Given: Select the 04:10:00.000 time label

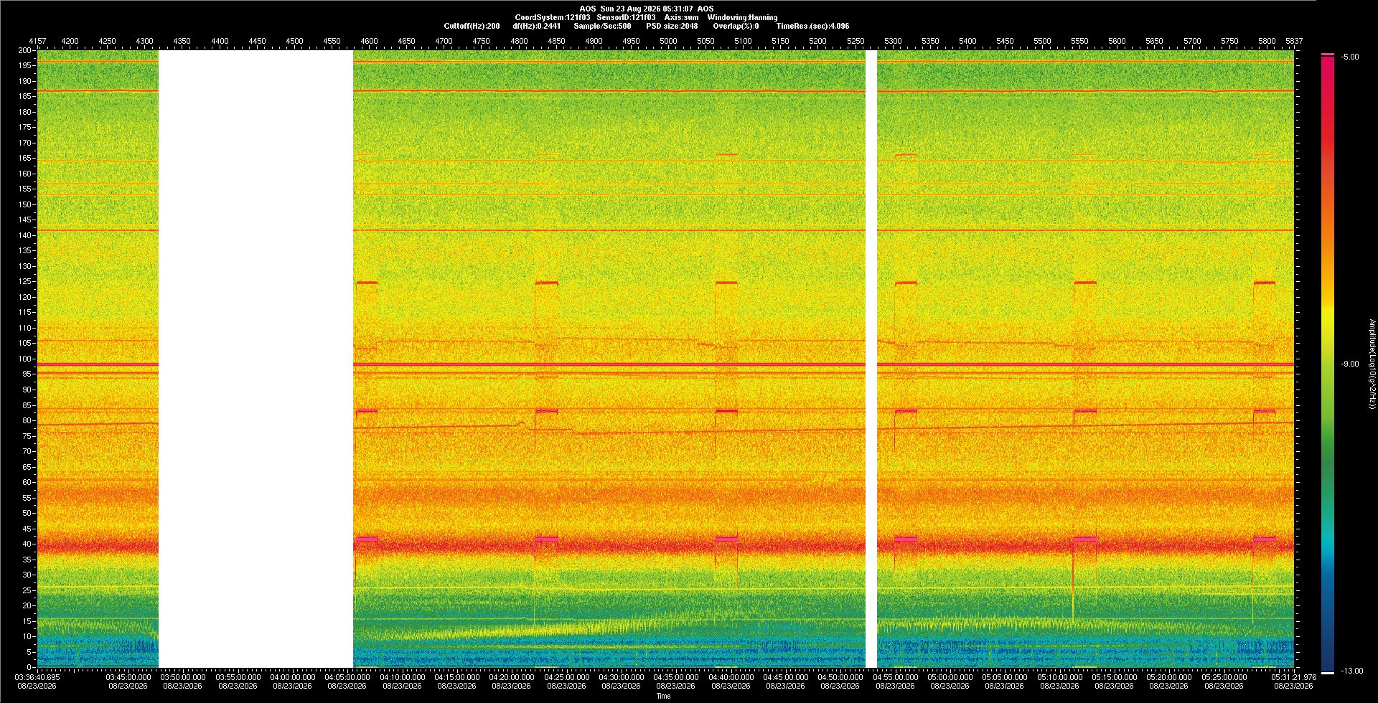Looking at the screenshot, I should (403, 677).
